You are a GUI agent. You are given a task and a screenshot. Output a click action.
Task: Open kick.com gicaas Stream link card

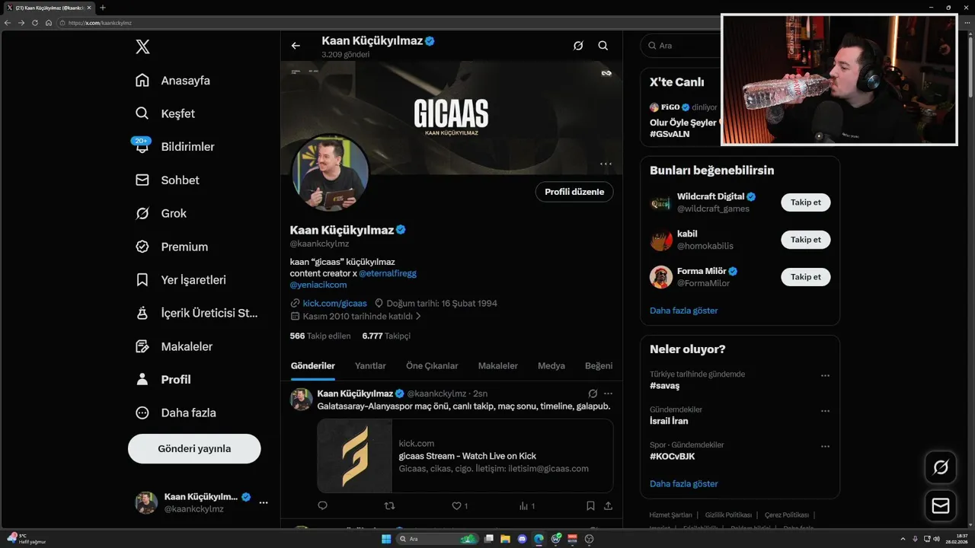point(465,456)
